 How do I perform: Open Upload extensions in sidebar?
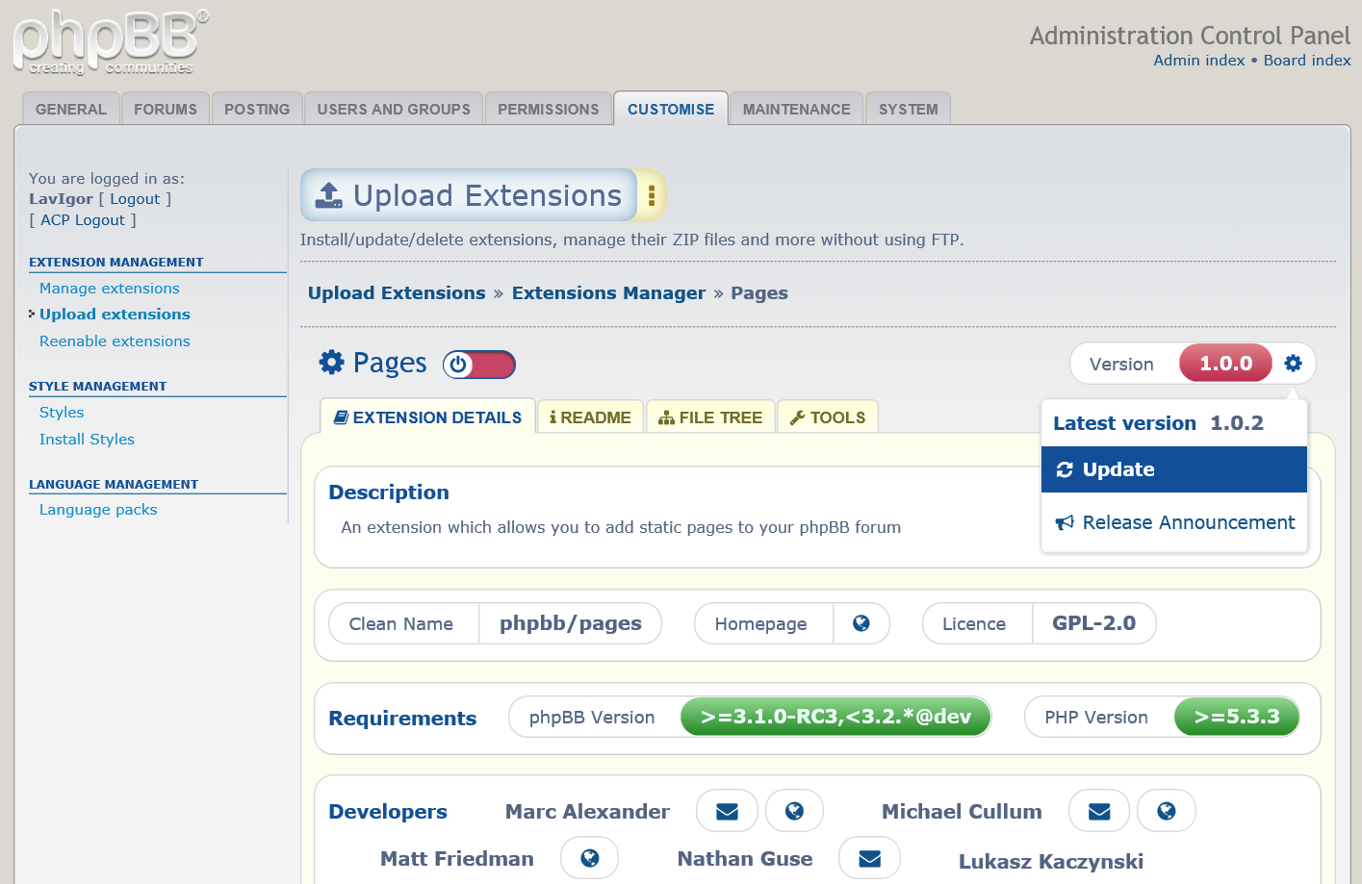coord(115,314)
